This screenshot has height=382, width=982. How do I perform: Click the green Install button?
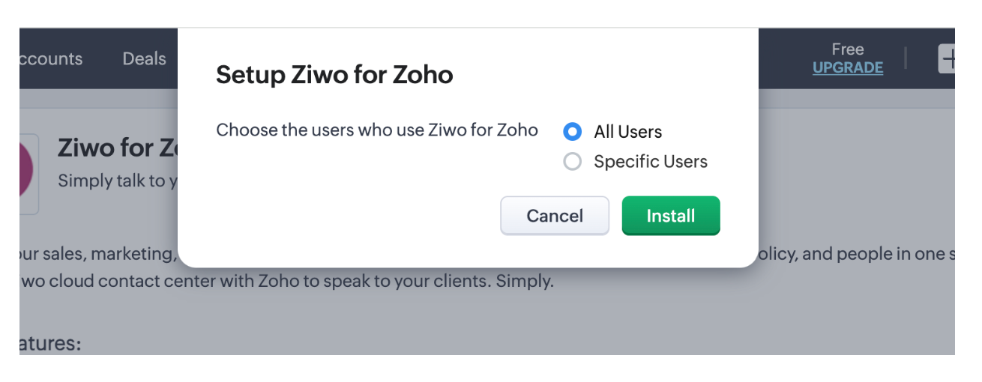(x=671, y=216)
